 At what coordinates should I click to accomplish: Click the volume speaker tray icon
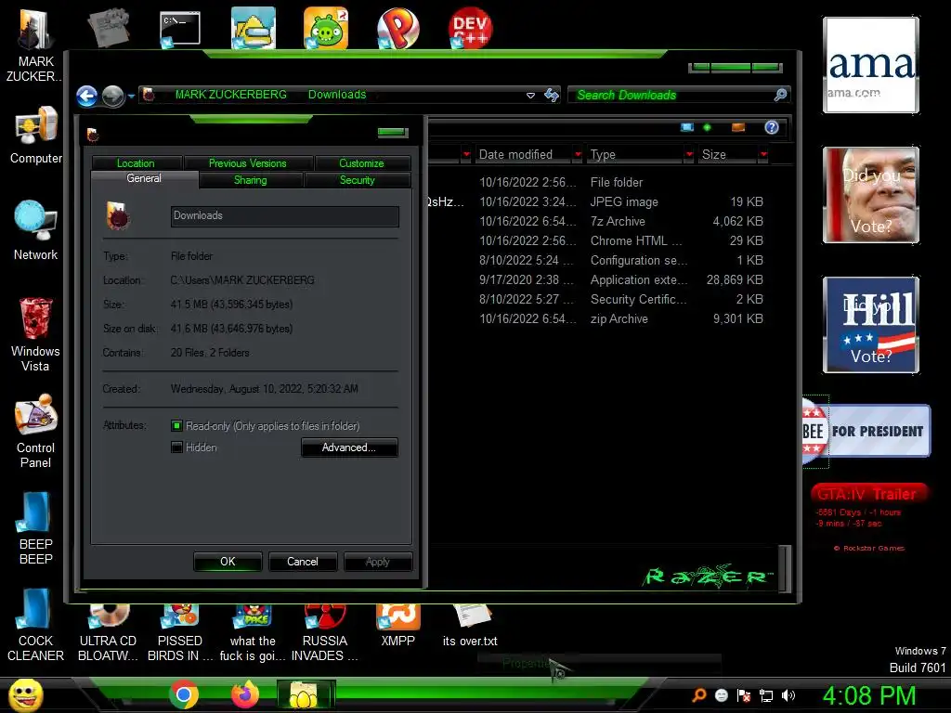click(788, 695)
